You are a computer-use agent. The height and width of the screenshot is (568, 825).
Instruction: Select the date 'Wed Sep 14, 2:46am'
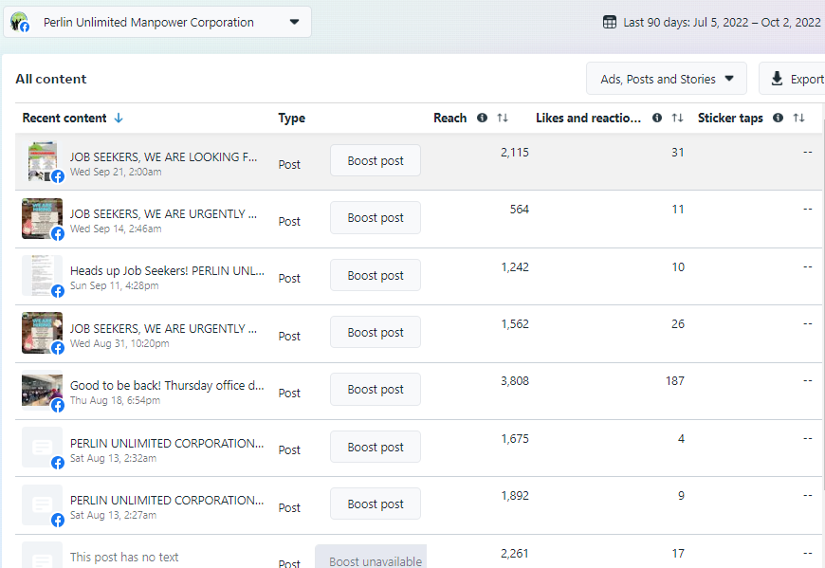[x=116, y=229]
